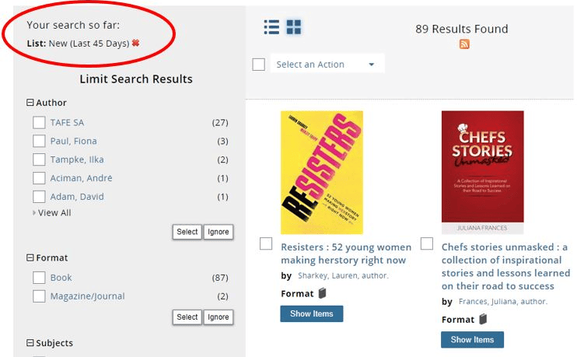Image resolution: width=577 pixels, height=357 pixels.
Task: Collapse the Author facet section
Action: pyautogui.click(x=30, y=103)
